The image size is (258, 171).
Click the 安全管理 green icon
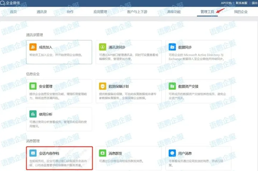pos(33,86)
